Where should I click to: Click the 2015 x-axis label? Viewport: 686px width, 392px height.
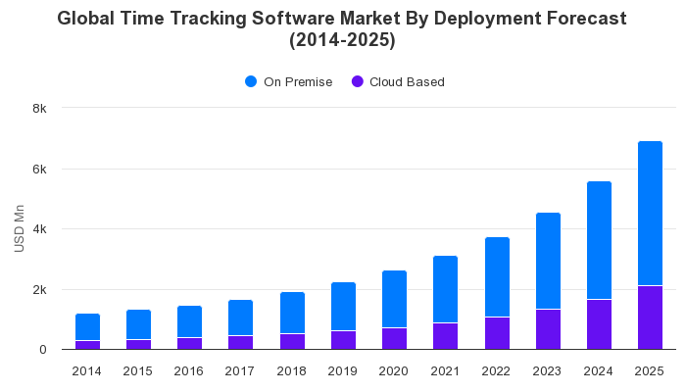[x=138, y=371]
